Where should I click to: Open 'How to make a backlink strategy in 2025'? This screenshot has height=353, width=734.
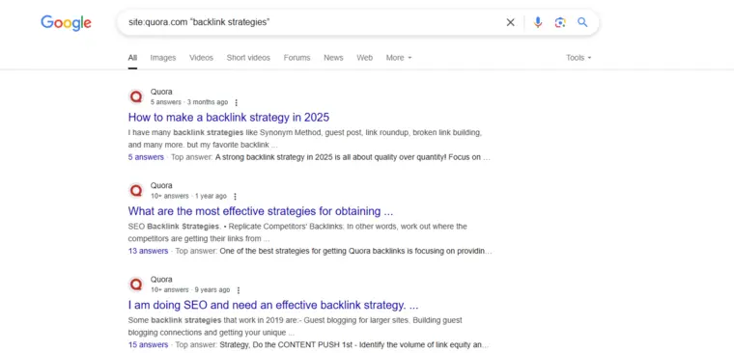click(x=229, y=117)
